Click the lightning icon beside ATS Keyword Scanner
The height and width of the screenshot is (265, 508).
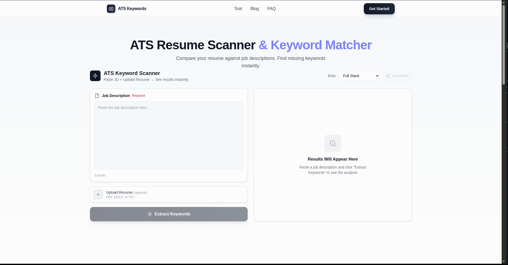(x=95, y=76)
